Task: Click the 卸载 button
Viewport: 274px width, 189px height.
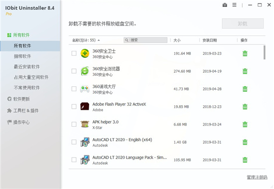Action: point(243,23)
